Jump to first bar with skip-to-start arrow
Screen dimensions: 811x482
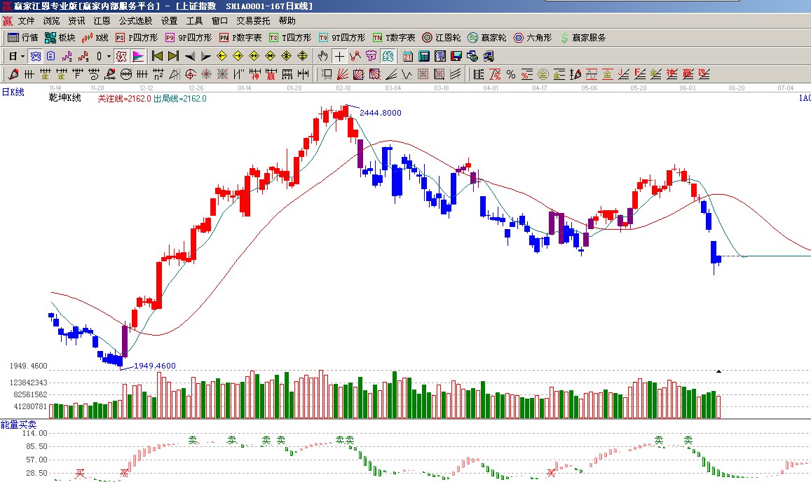point(157,56)
